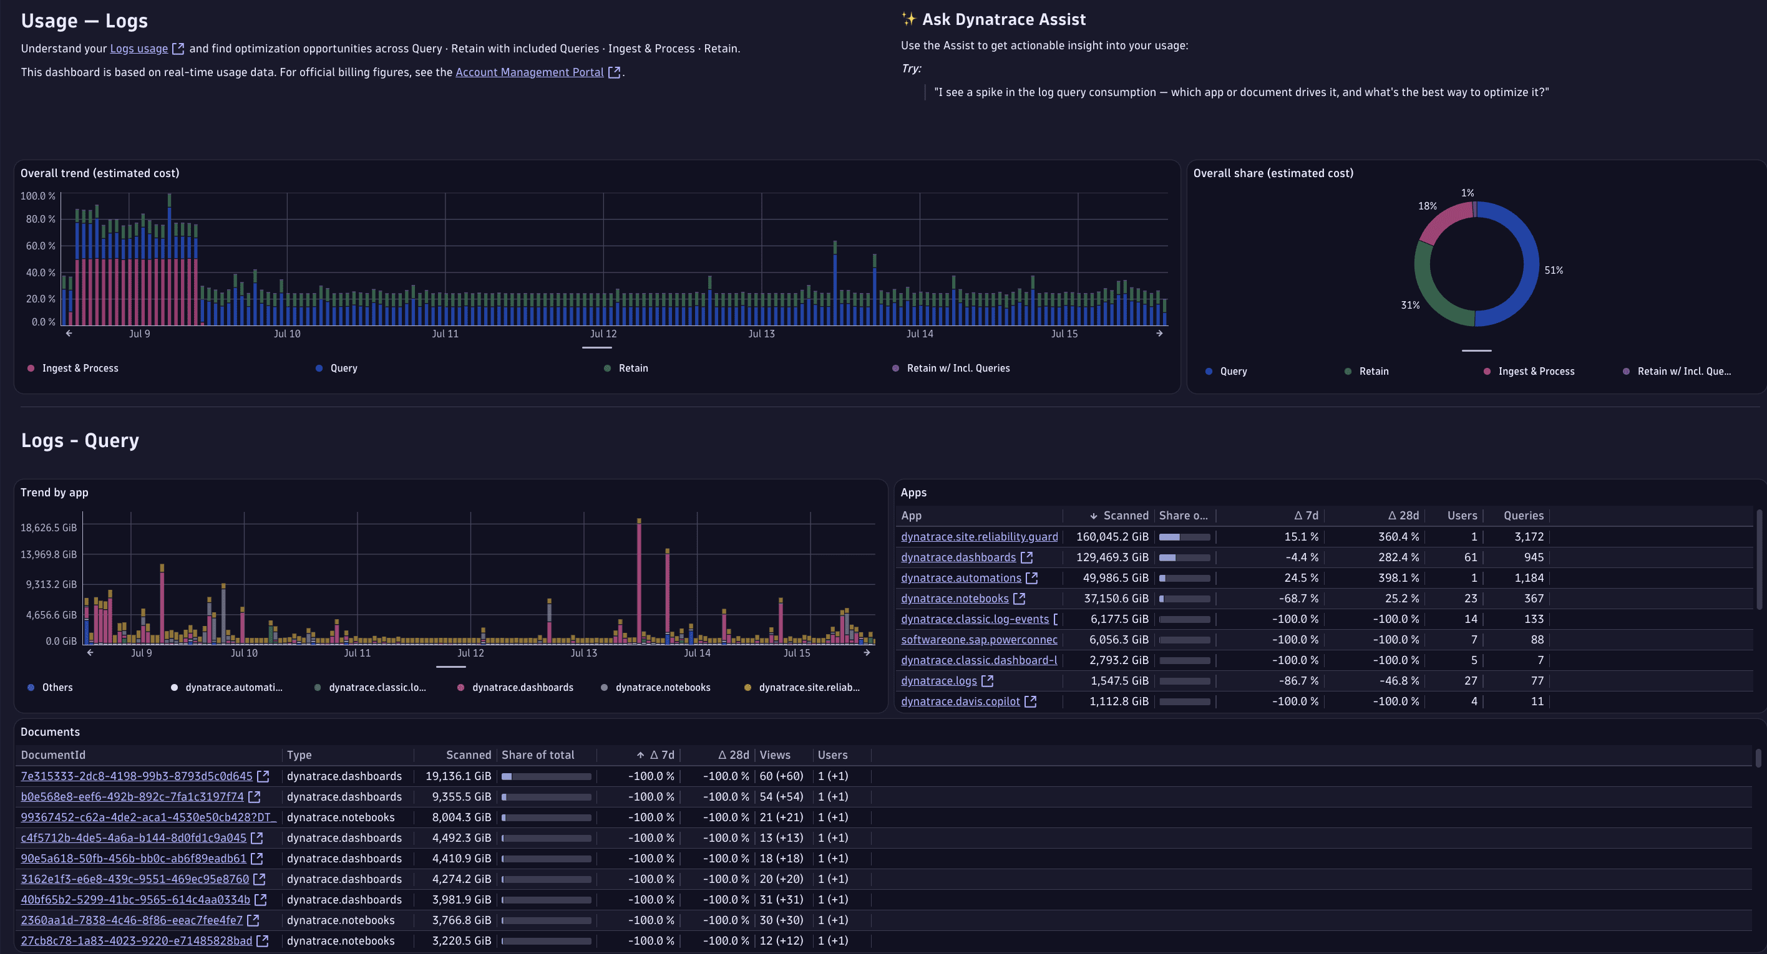Pan Trend by app chart left with arrow
1767x954 pixels.
(x=90, y=652)
